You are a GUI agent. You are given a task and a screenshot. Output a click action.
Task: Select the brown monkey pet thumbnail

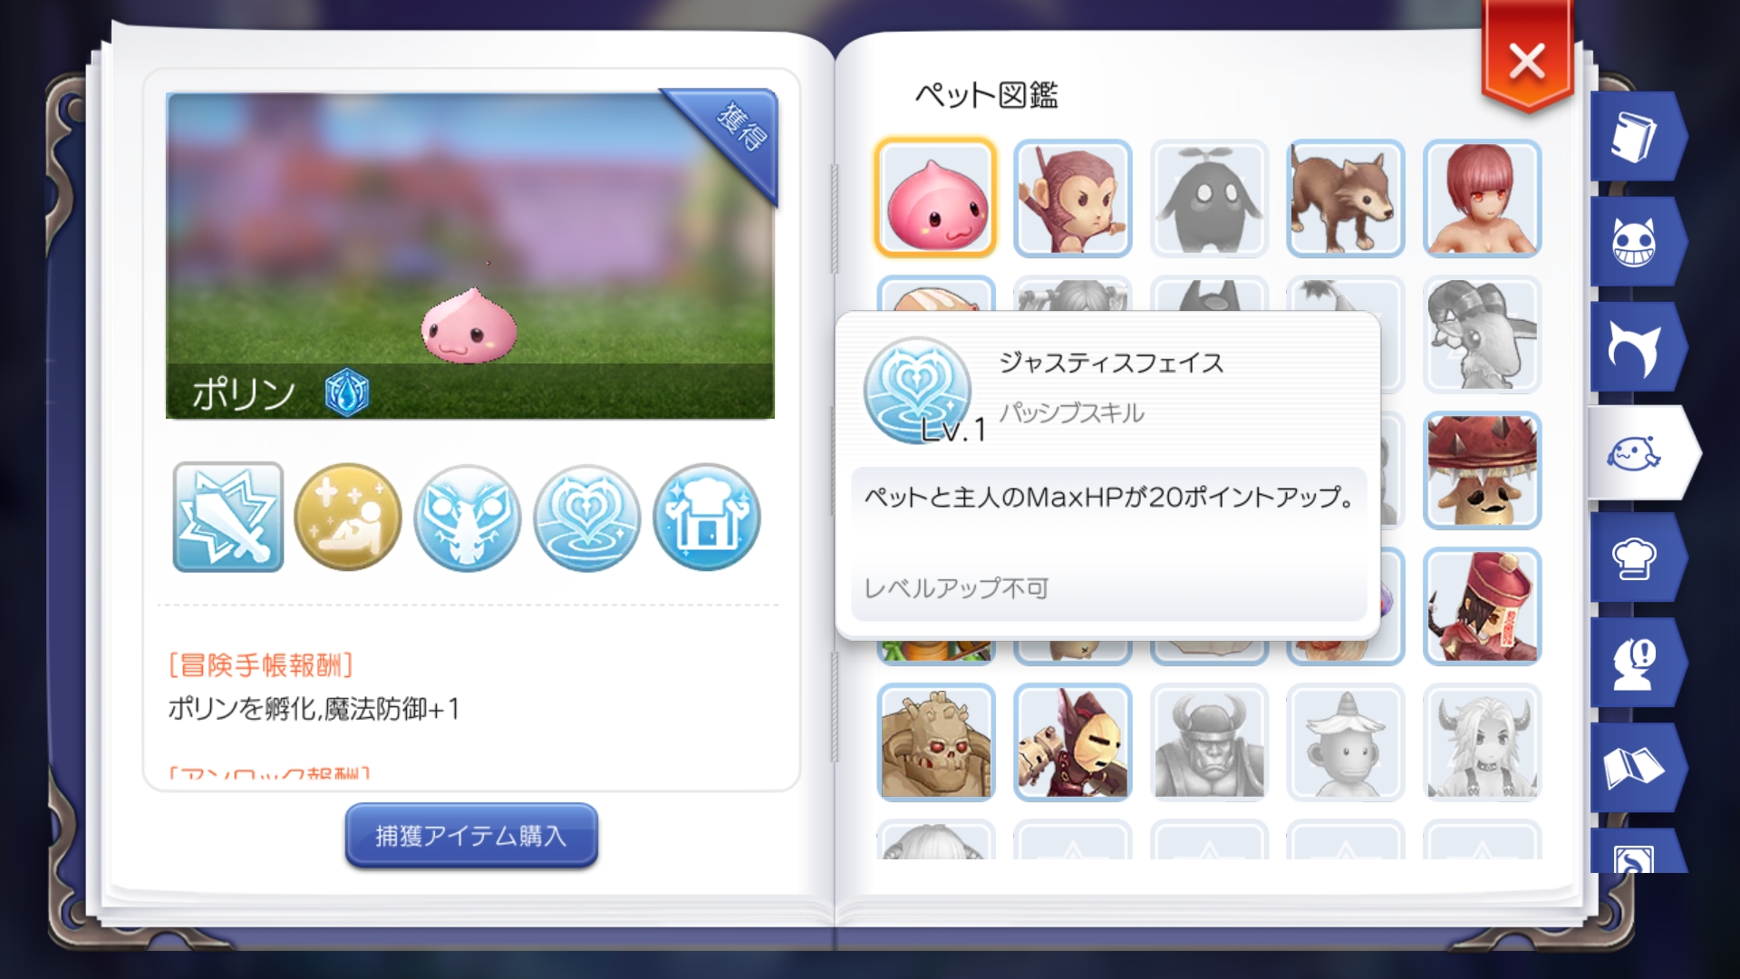(1073, 198)
